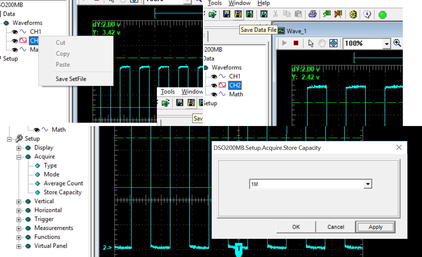
Task: Select the hand pan tool in Wave_1
Action: (322, 43)
